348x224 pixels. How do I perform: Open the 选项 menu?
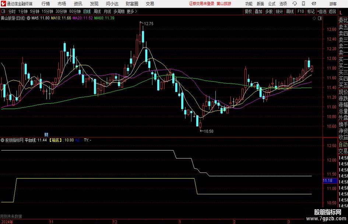(283, 4)
